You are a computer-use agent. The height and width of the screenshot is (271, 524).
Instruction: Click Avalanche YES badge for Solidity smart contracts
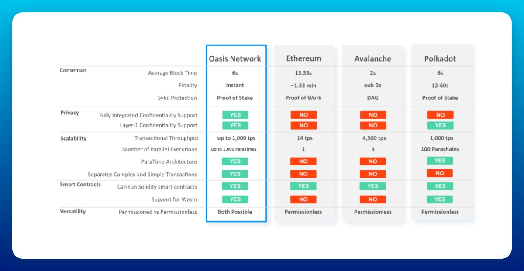pos(372,186)
